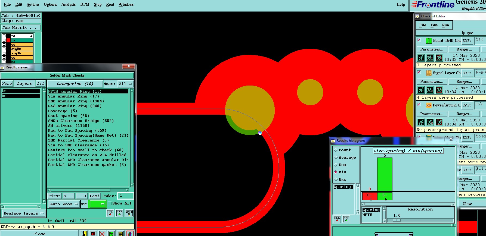The height and width of the screenshot is (236, 486).
Task: Toggle display box for layer sig2t
Action: tap(4, 49)
